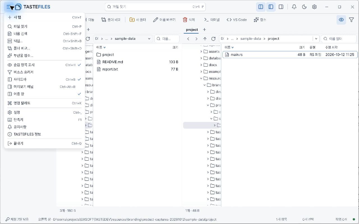Add new tab next to project tab
359x224 pixels.
[x=204, y=30]
